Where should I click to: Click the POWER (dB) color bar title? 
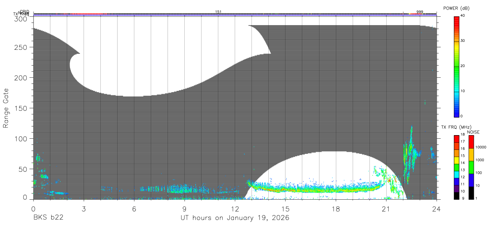click(x=456, y=8)
